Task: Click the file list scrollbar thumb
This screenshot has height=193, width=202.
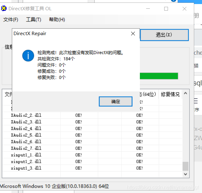Action: tap(185, 166)
